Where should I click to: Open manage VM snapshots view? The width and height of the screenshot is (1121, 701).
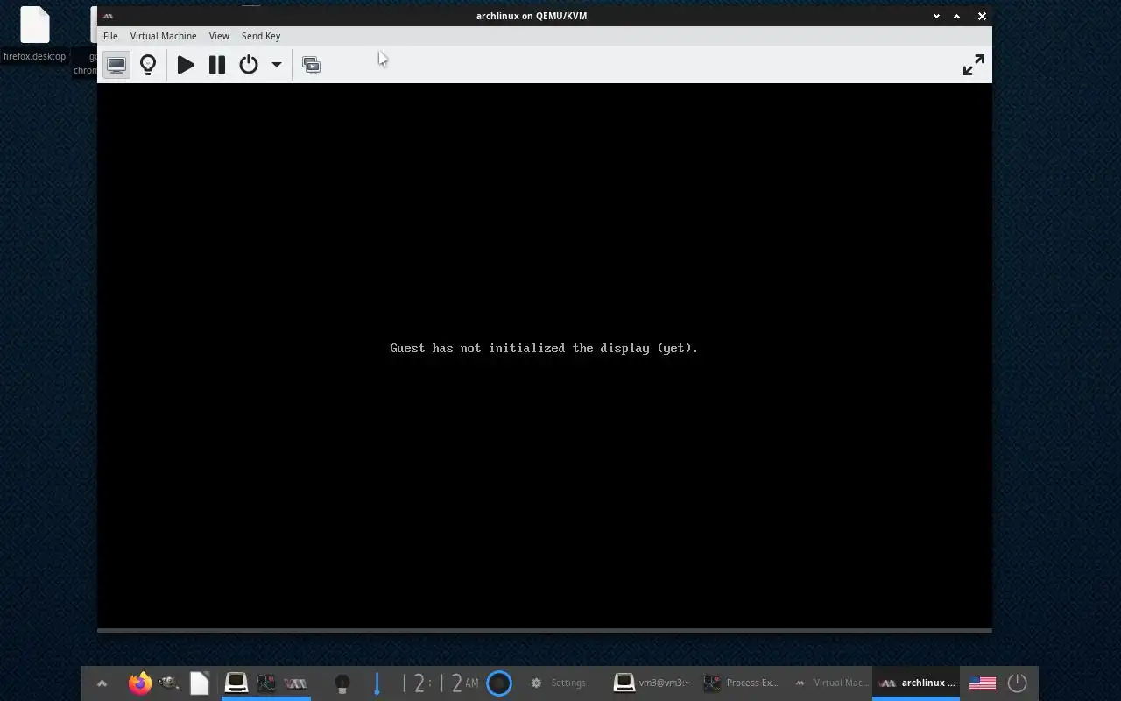(x=311, y=65)
